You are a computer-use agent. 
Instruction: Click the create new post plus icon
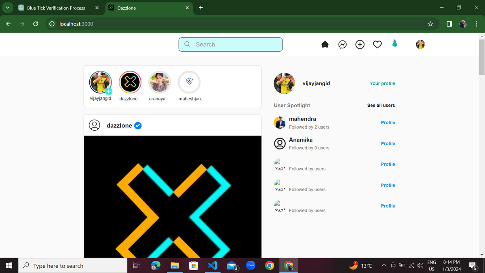(360, 44)
